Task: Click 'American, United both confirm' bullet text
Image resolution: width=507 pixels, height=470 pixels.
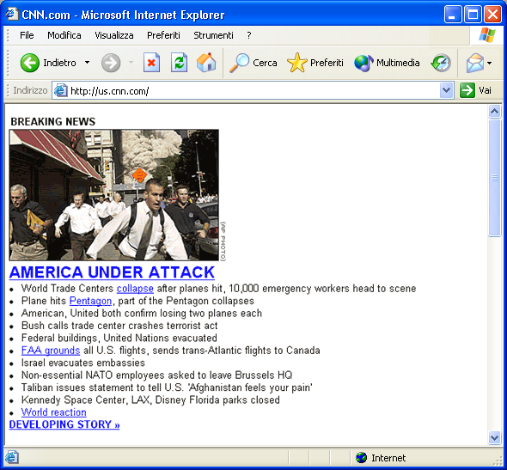Action: (142, 314)
